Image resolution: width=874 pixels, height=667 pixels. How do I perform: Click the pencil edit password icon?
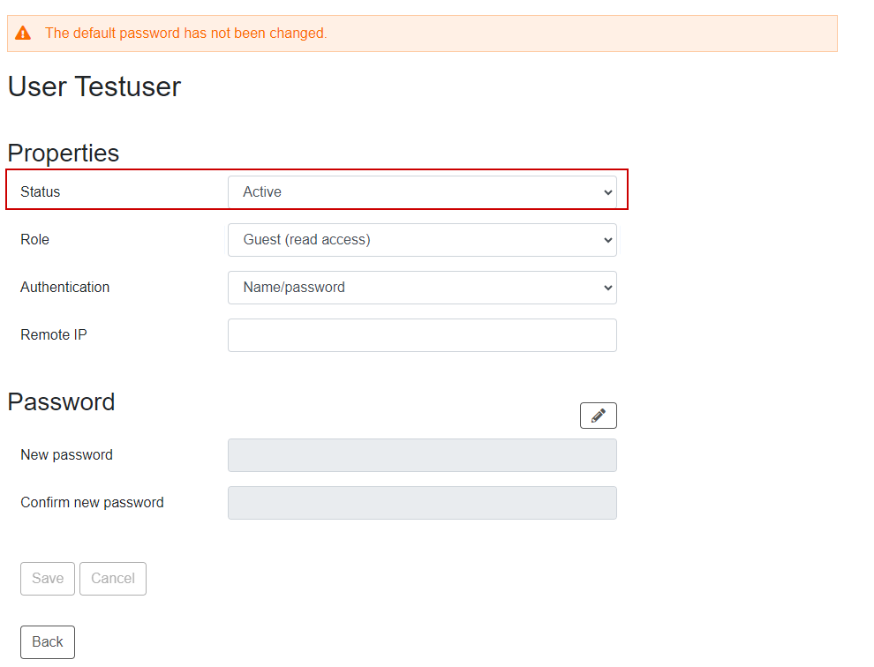[x=598, y=416]
